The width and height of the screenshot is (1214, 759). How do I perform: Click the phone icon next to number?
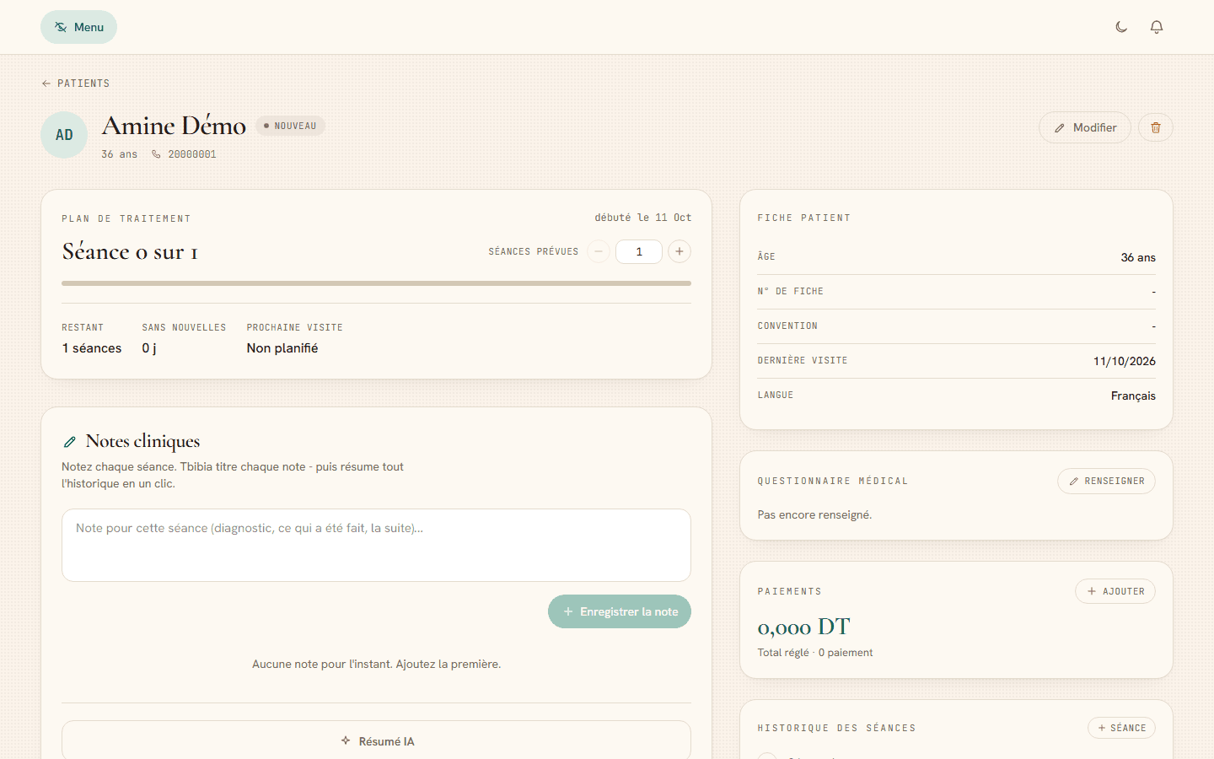point(156,154)
